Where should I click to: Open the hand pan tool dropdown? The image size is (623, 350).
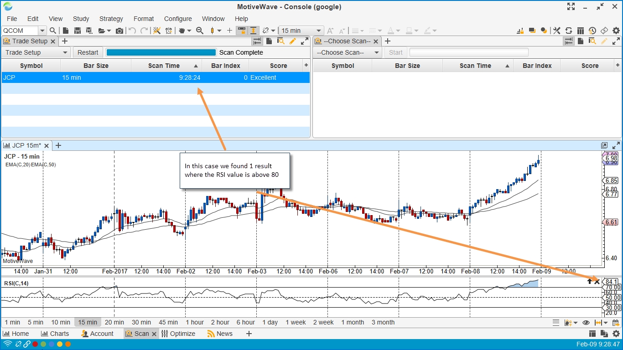[188, 31]
